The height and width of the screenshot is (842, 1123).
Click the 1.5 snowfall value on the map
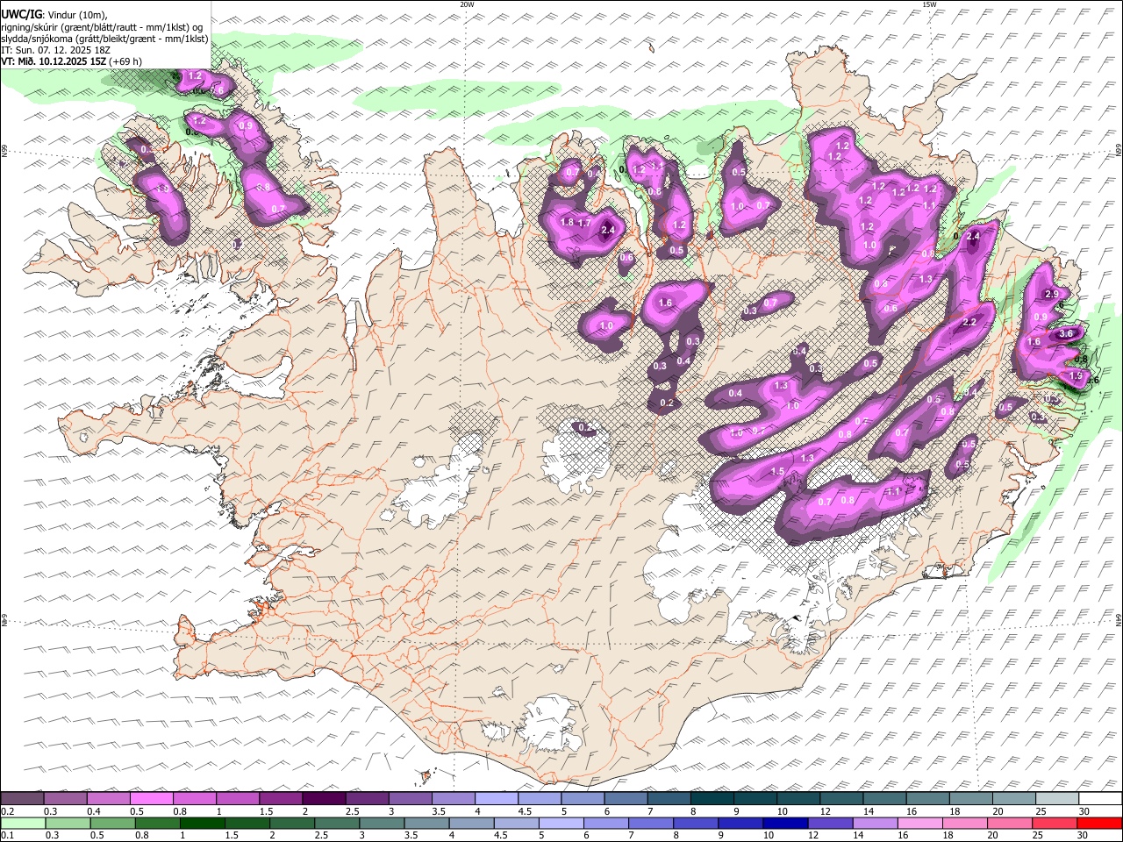(x=777, y=472)
